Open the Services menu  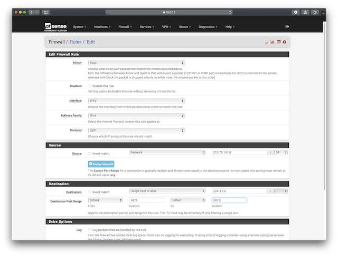(x=147, y=27)
